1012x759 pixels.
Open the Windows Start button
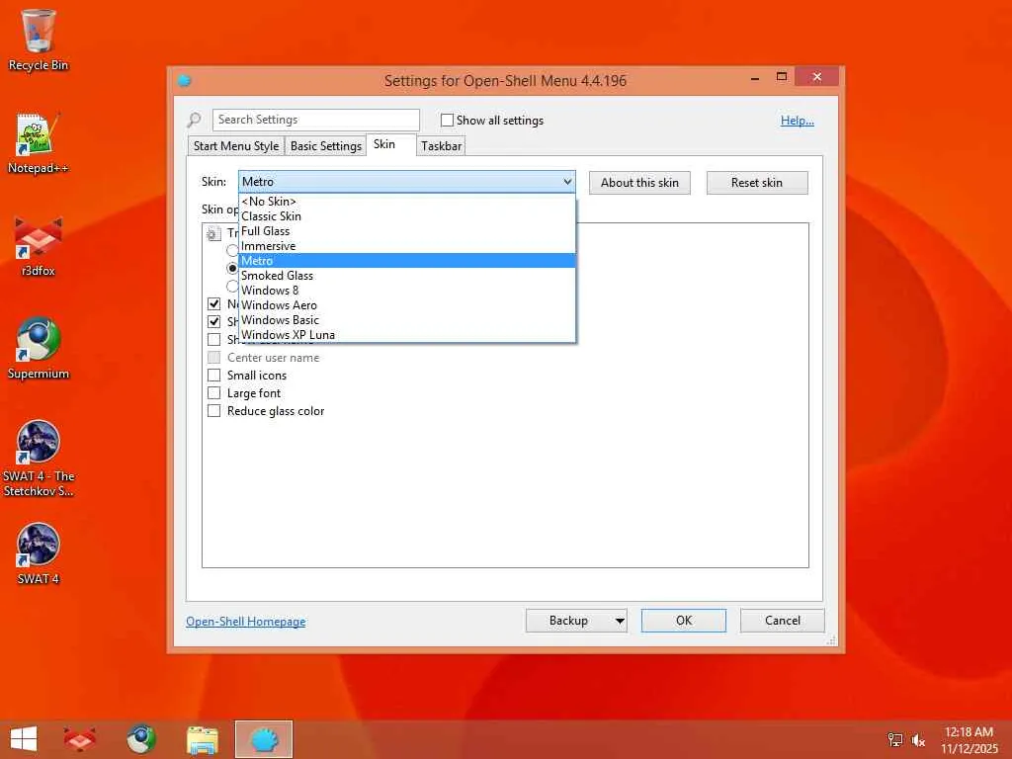click(x=24, y=739)
